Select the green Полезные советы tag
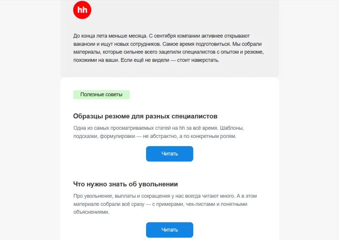This screenshot has width=339, height=240. [101, 95]
